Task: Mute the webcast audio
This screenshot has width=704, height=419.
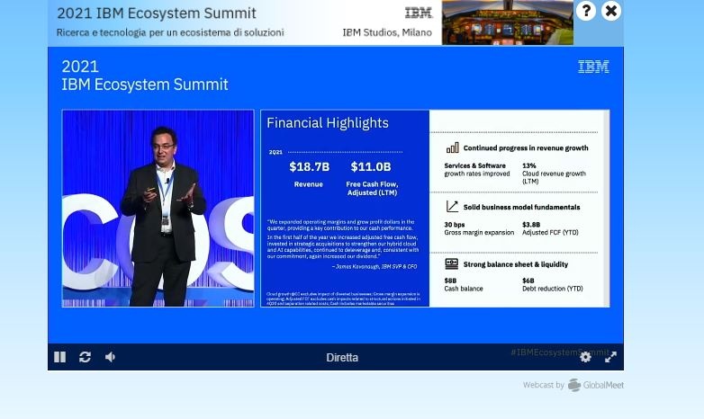Action: pyautogui.click(x=110, y=357)
